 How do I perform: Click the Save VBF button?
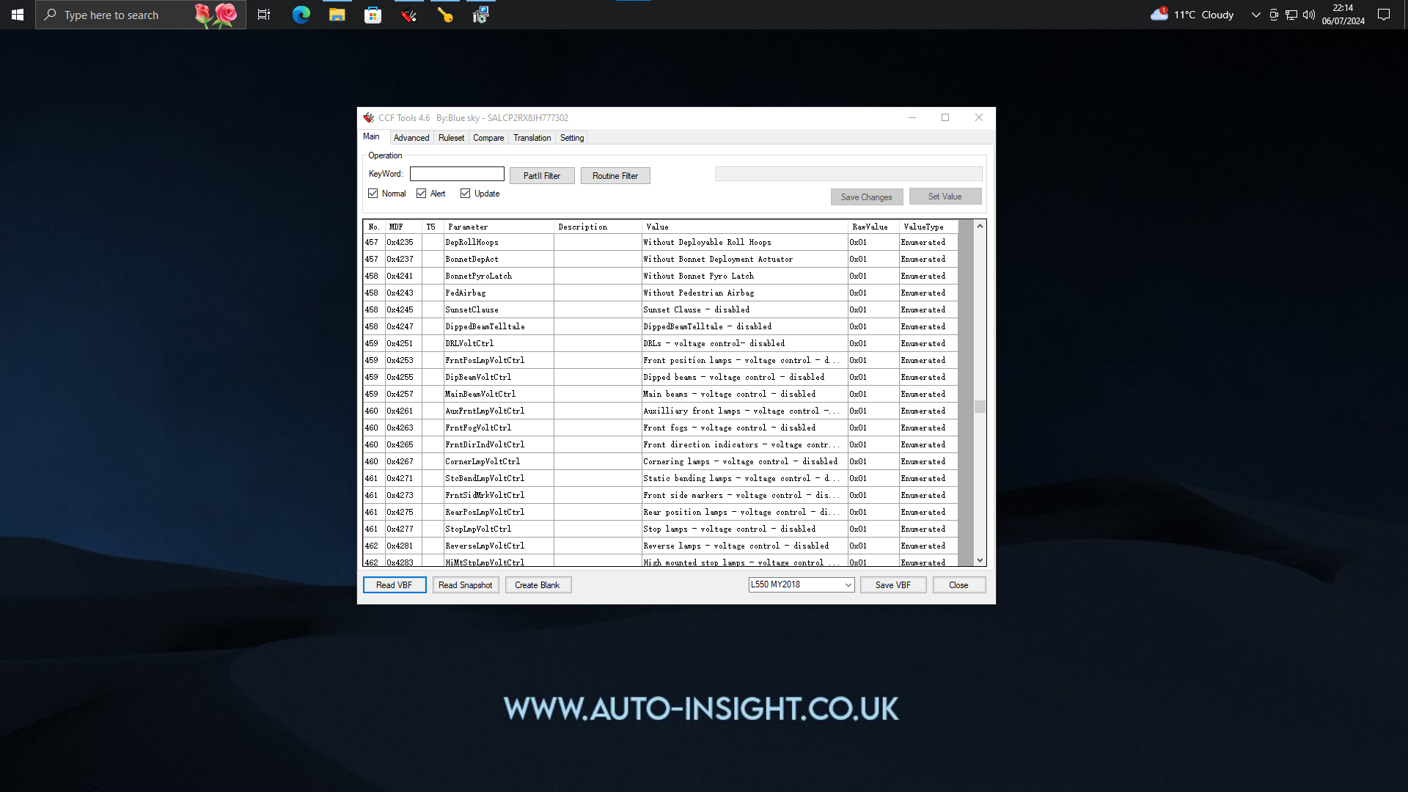click(893, 584)
